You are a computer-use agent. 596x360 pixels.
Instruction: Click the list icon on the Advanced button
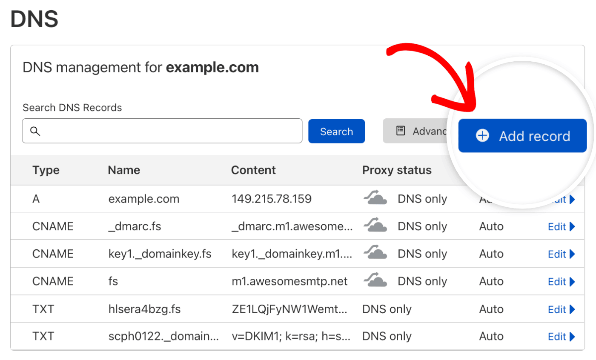click(401, 131)
